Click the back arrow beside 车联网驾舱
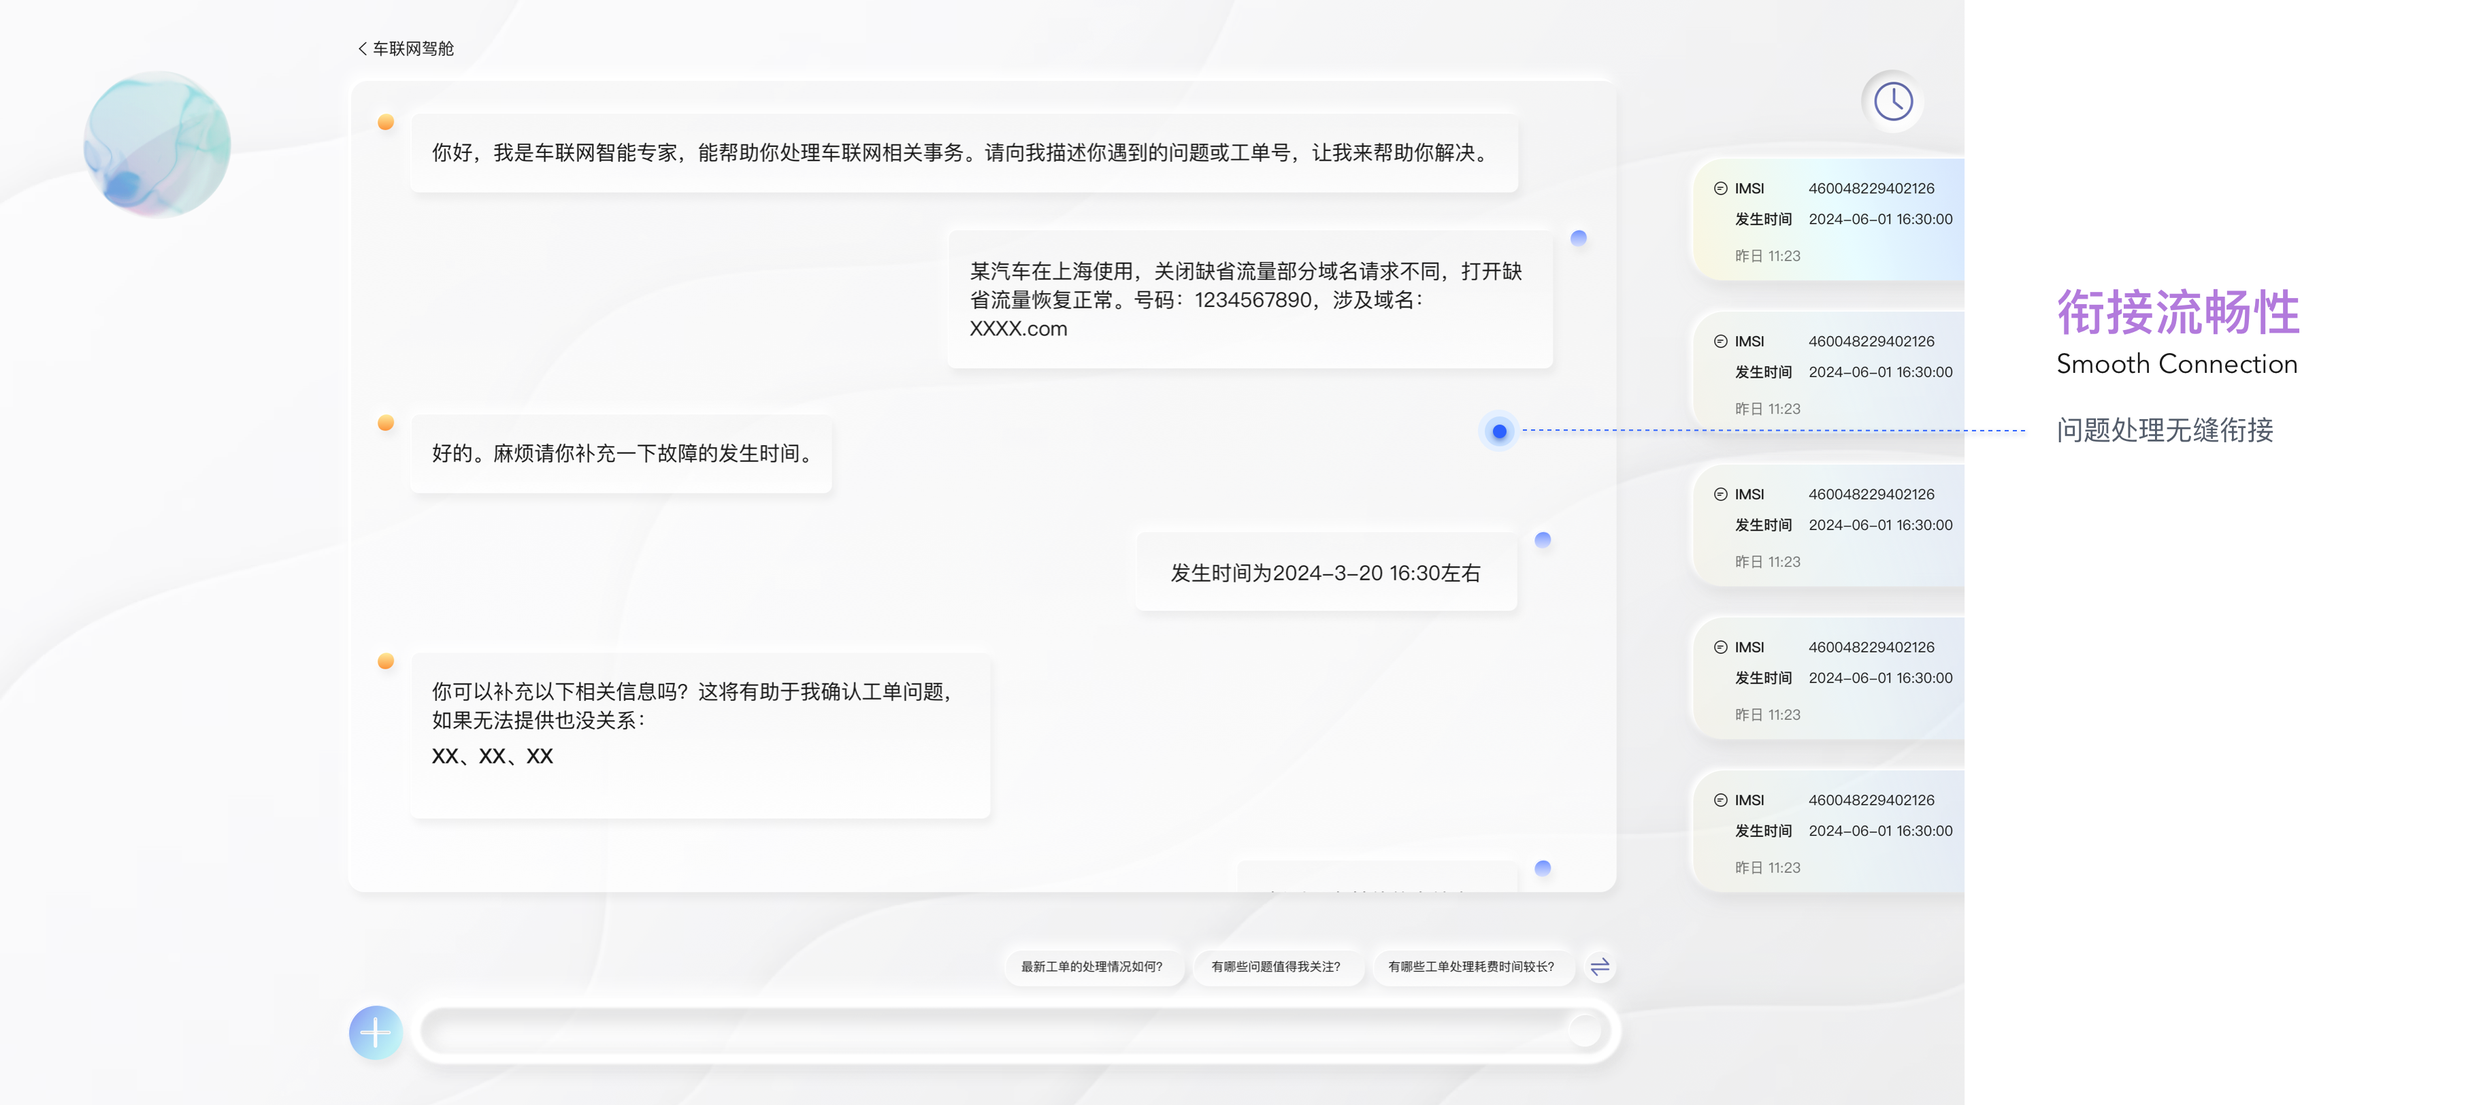The image size is (2466, 1105). tap(363, 49)
